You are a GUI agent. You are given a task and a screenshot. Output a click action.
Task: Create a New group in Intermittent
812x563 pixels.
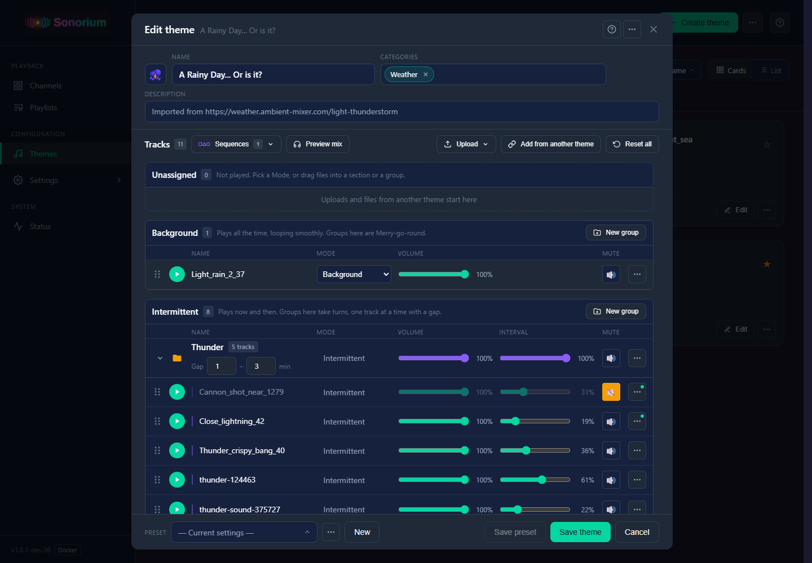click(616, 311)
